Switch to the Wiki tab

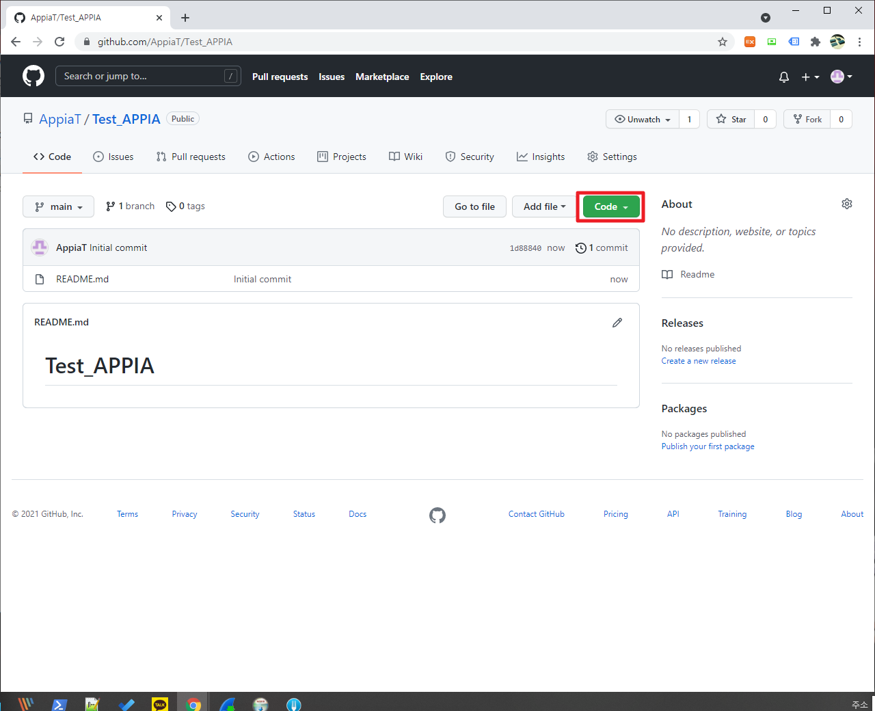click(x=406, y=157)
